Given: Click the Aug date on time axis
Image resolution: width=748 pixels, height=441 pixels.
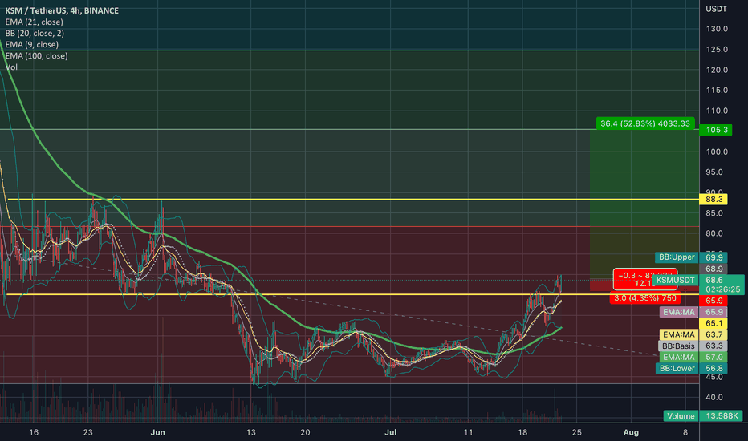Looking at the screenshot, I should (631, 432).
